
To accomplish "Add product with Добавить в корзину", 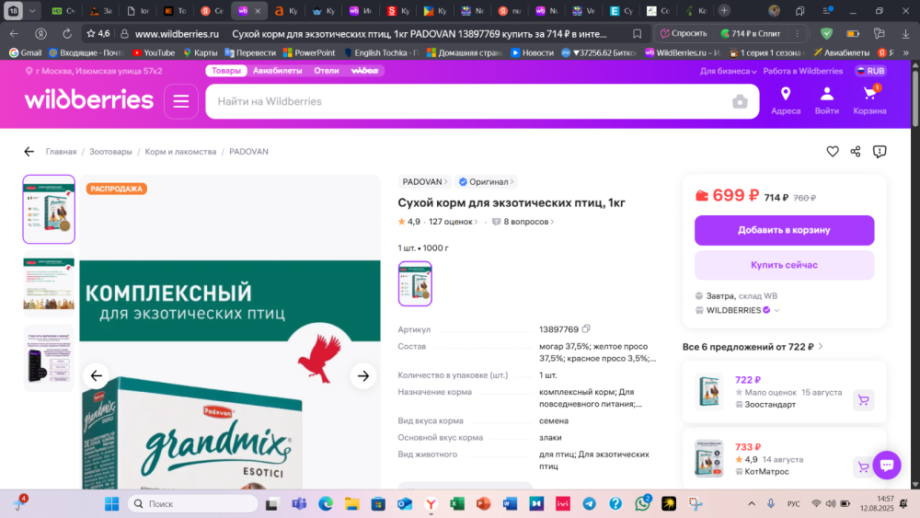I will [784, 230].
